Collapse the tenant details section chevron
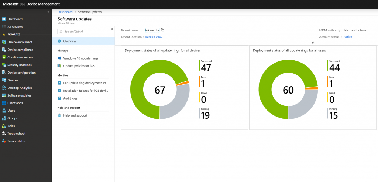378x182 pixels. (x=313, y=43)
